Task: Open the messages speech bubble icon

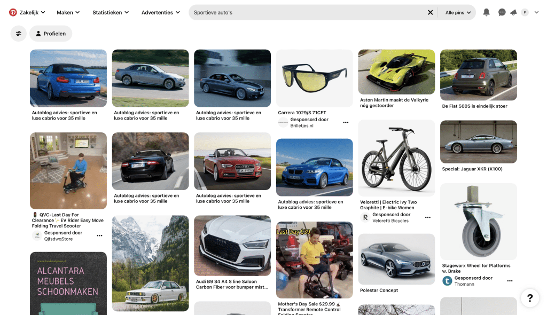Action: click(x=502, y=13)
